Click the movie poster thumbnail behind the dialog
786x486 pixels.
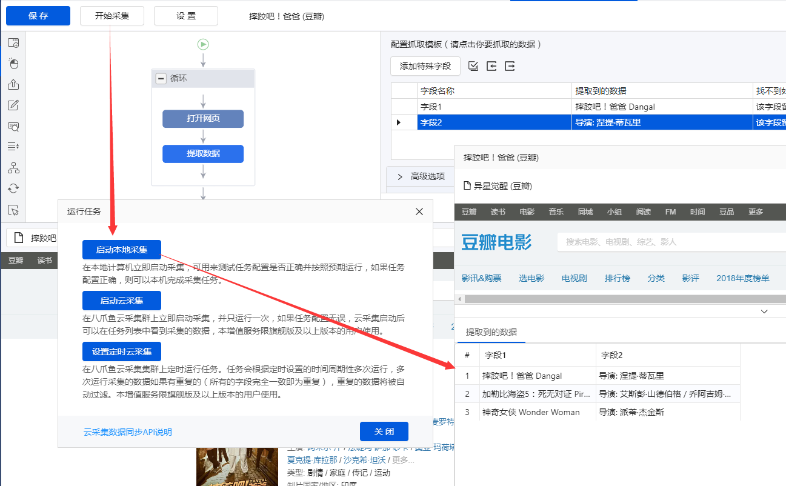pyautogui.click(x=236, y=467)
